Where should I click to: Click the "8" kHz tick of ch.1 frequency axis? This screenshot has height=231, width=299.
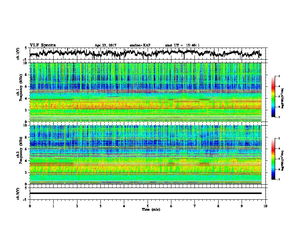26,75
